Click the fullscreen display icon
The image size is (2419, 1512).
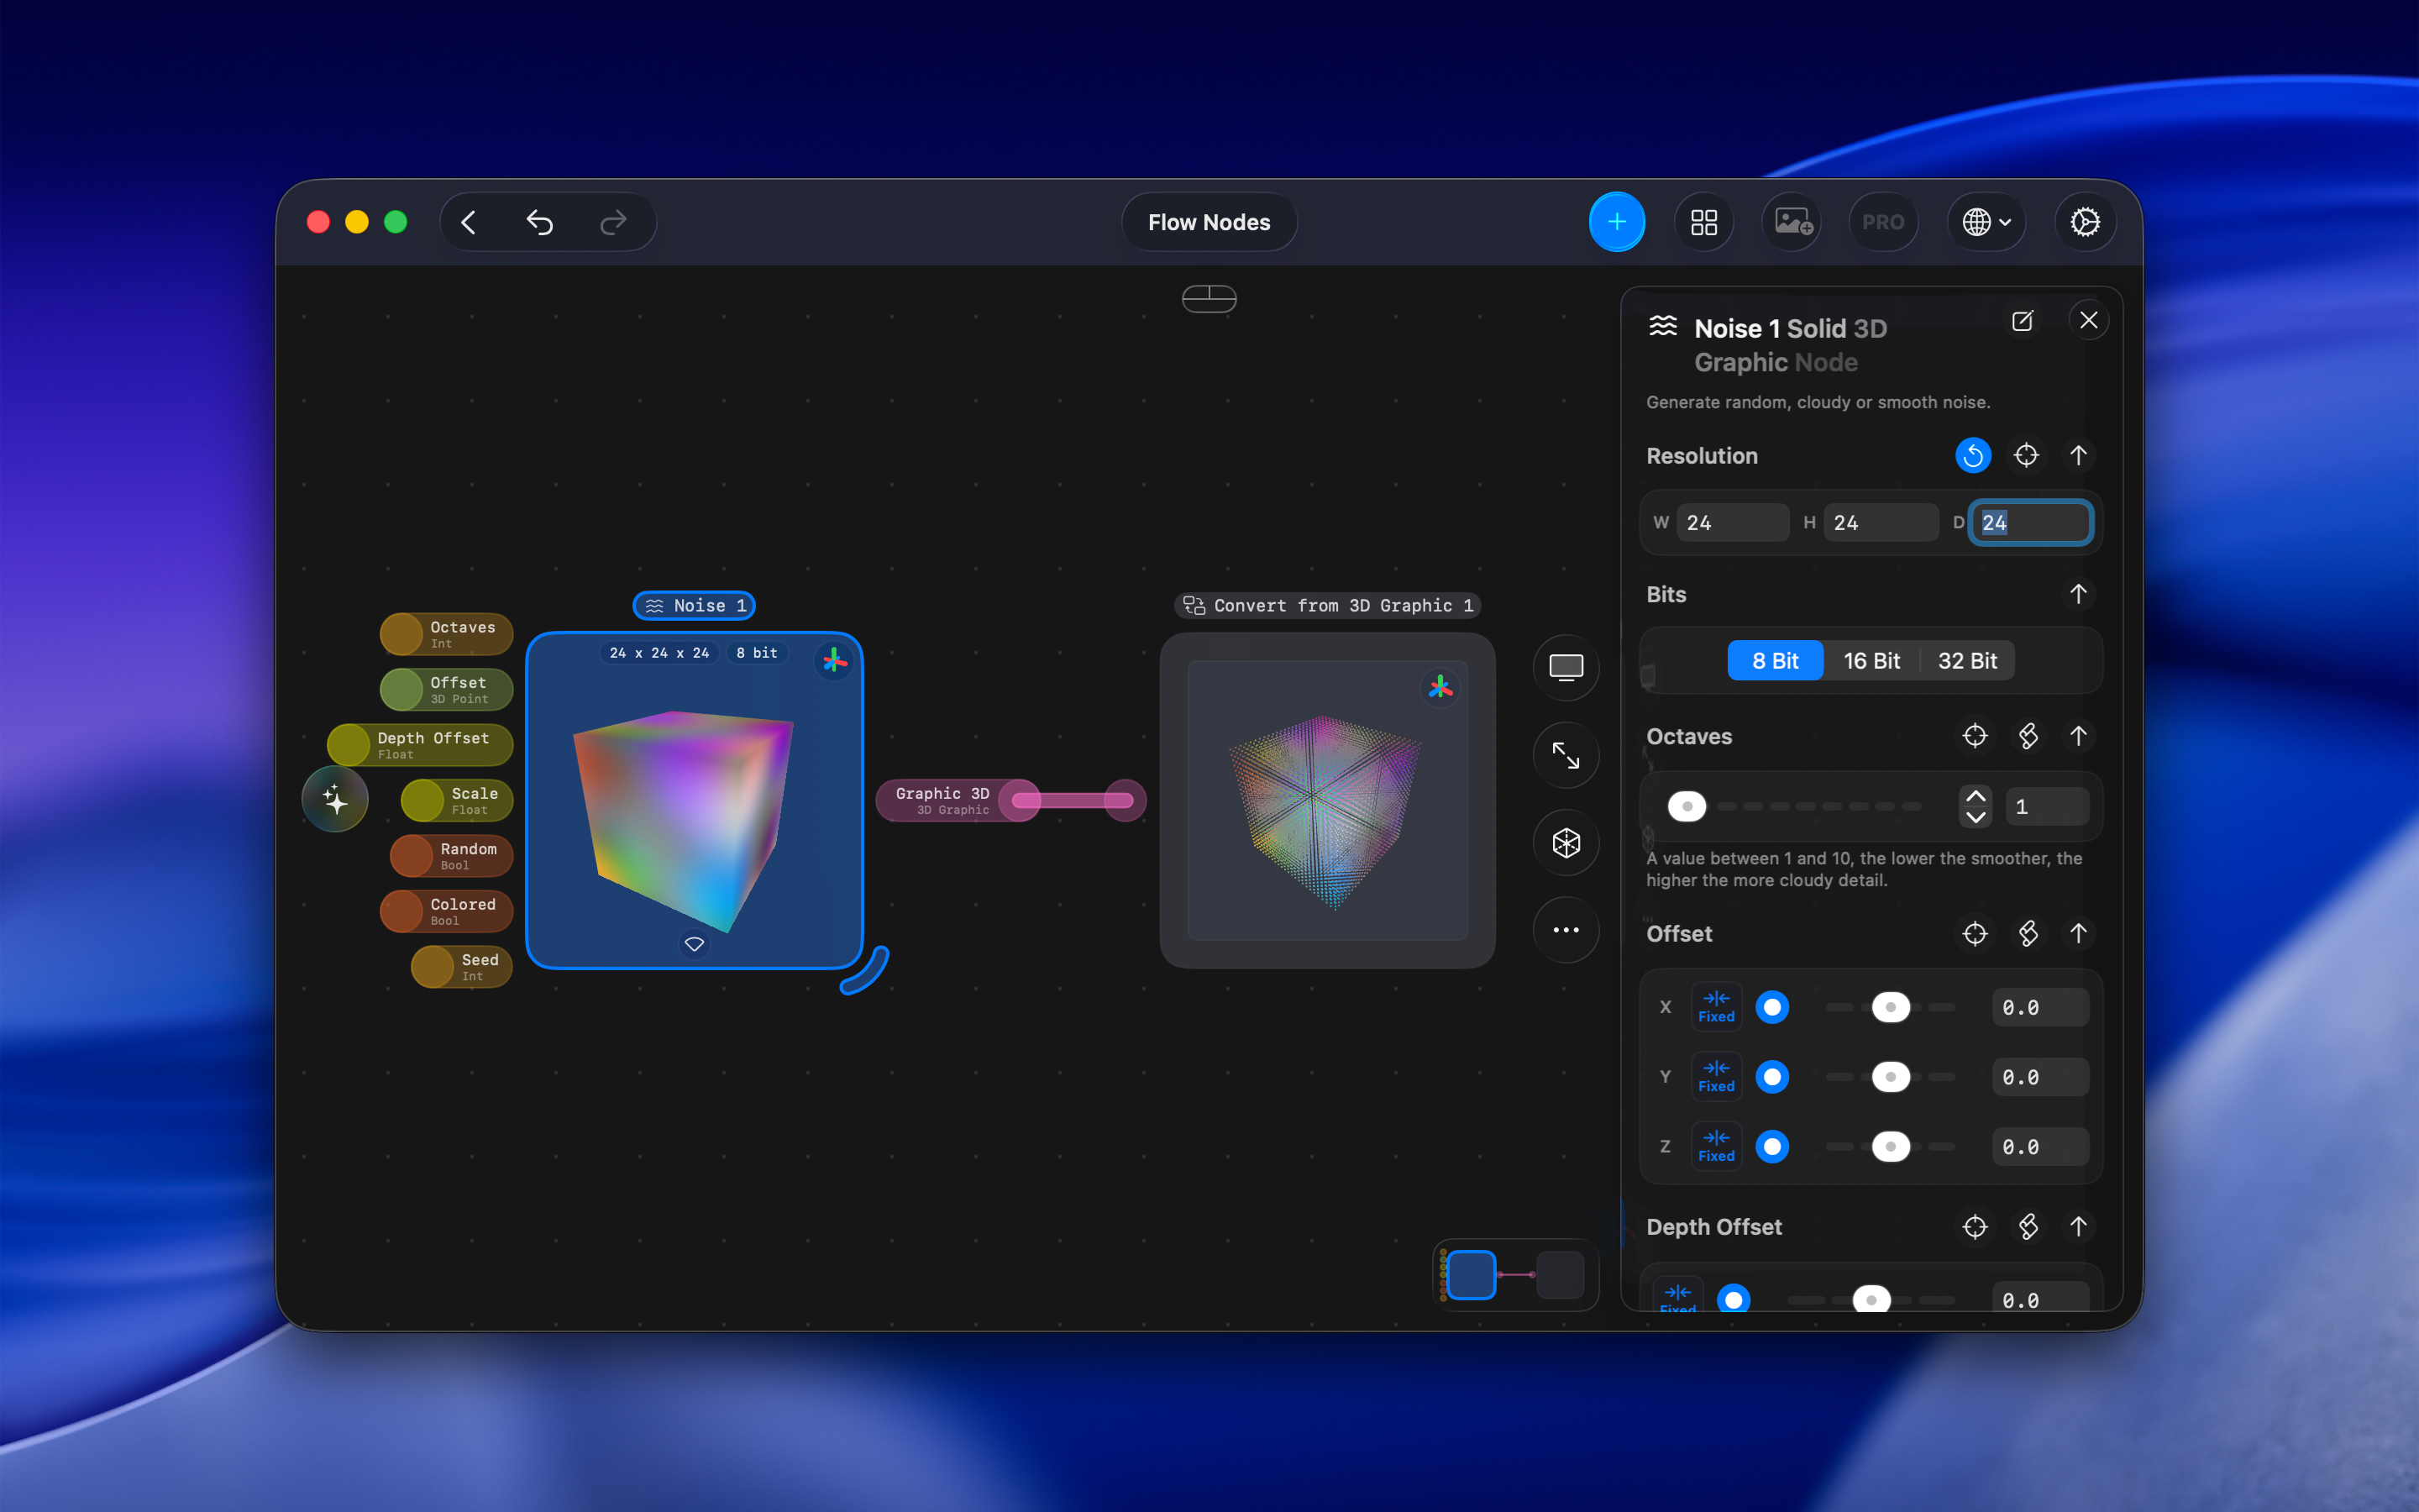(1566, 667)
